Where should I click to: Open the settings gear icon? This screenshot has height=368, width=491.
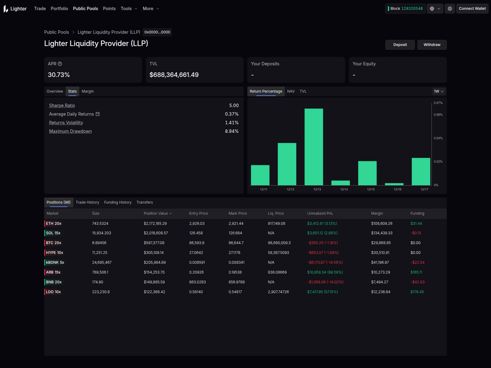pyautogui.click(x=450, y=9)
